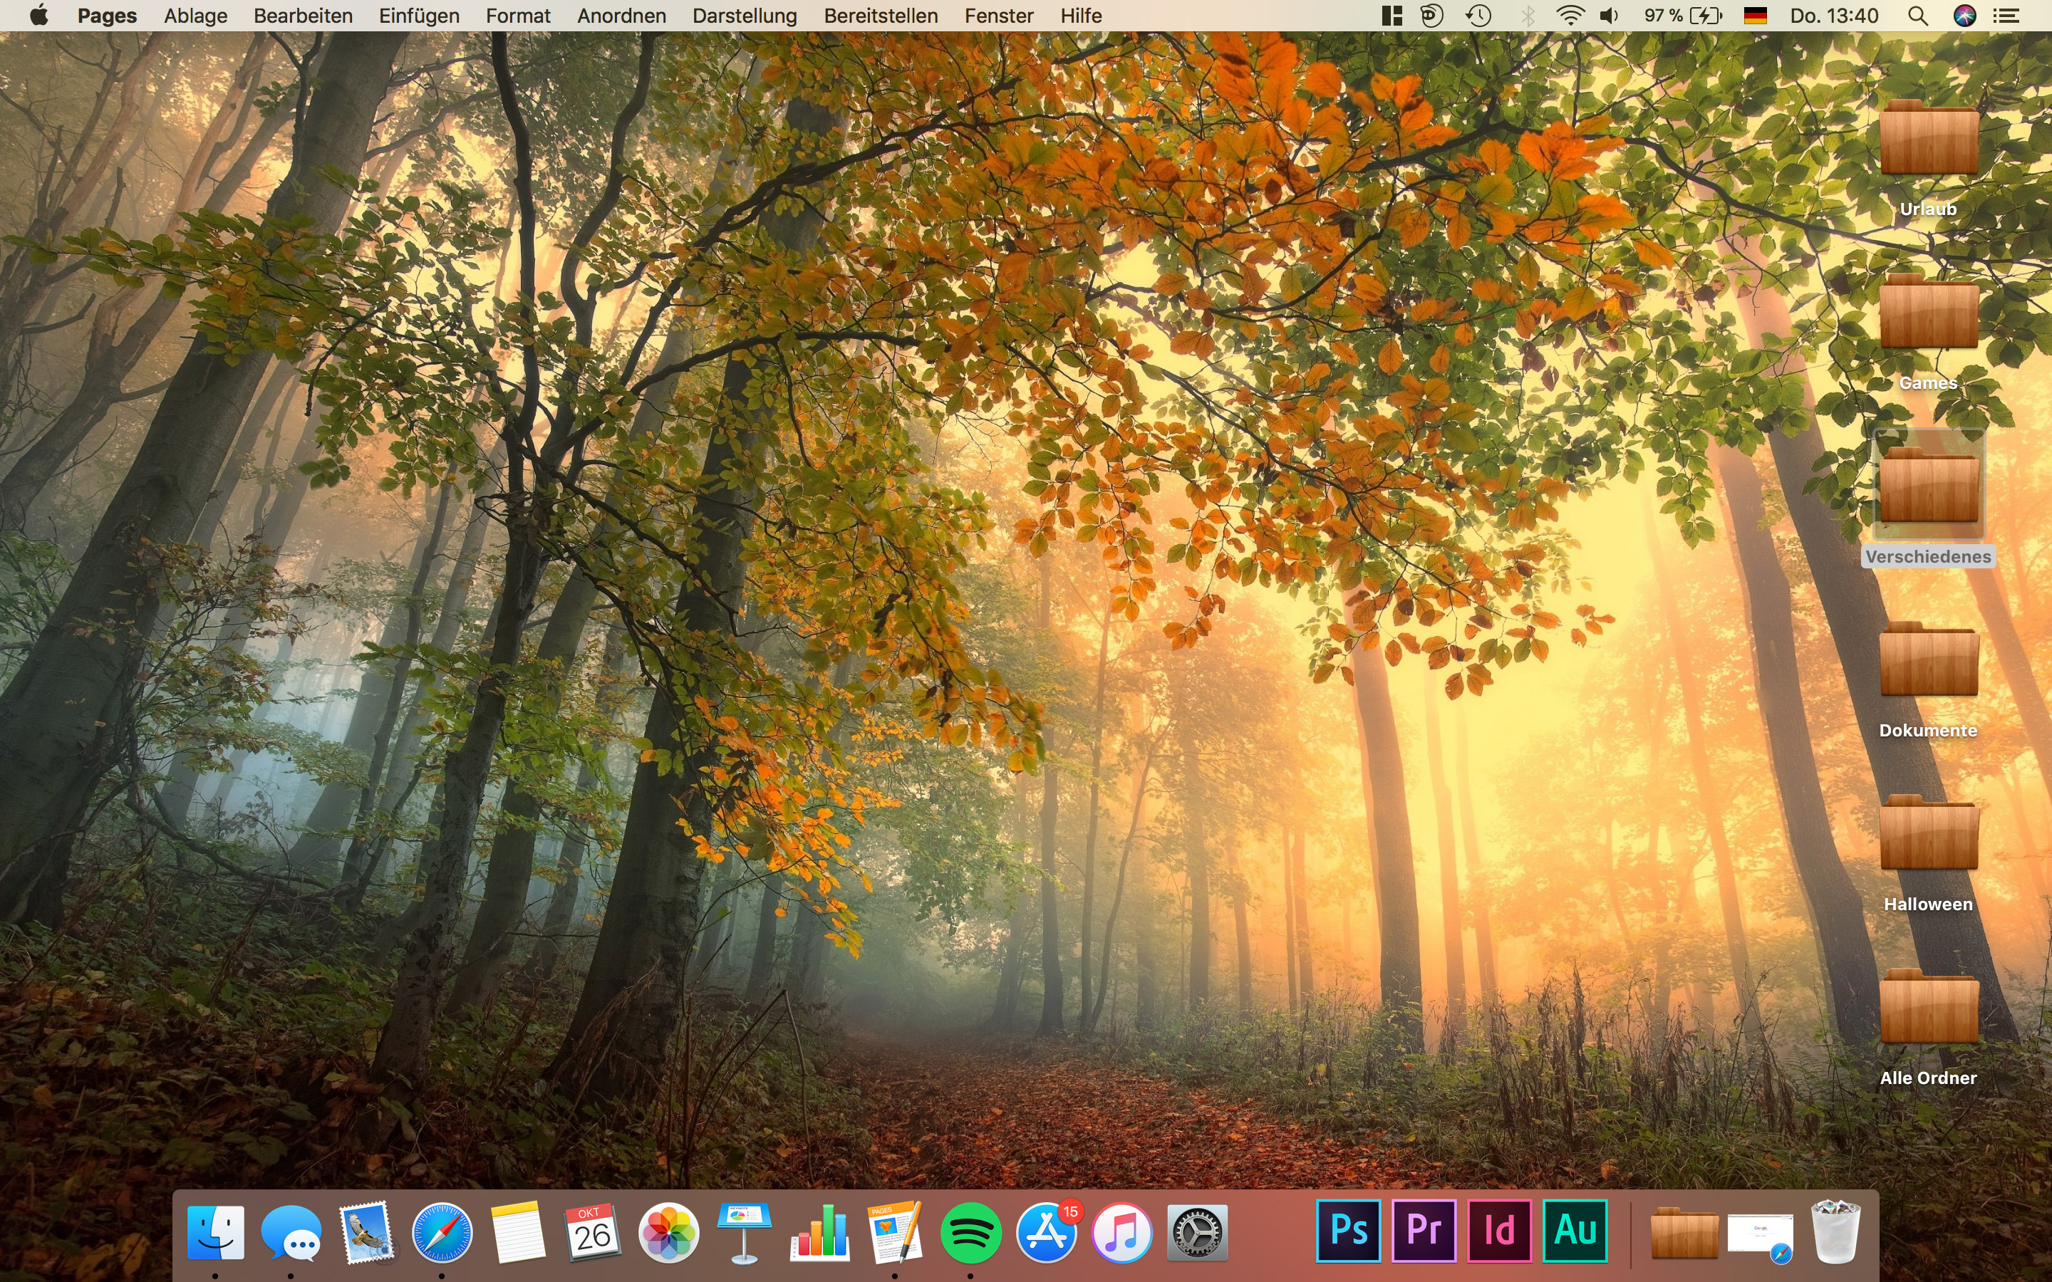Open Adobe Premiere Pro in the dock
The height and width of the screenshot is (1282, 2052).
1424,1230
